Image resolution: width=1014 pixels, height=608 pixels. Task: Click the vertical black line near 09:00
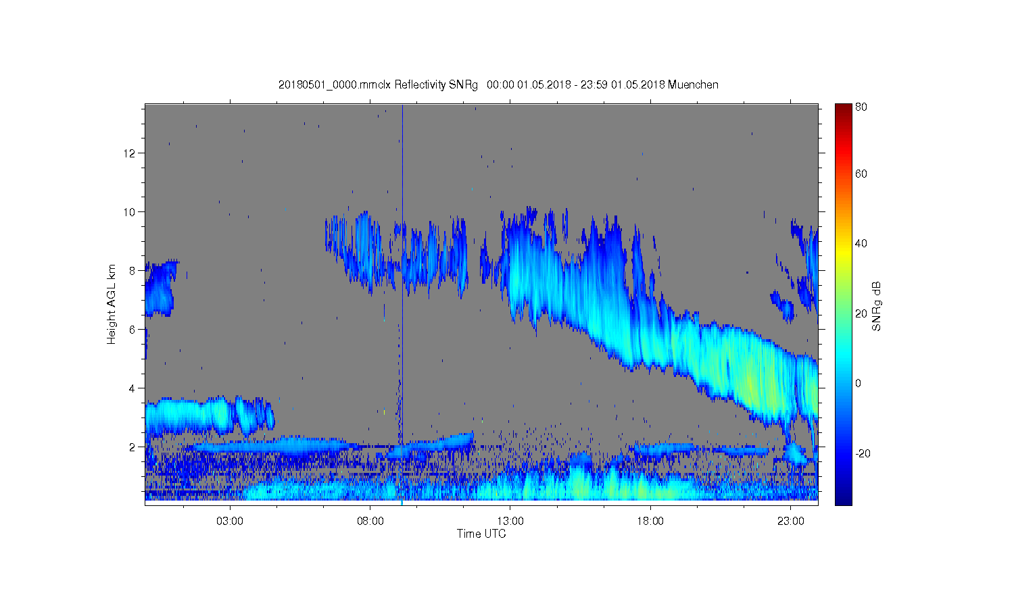click(x=402, y=270)
